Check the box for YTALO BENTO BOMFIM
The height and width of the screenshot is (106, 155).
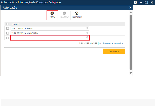8,28
